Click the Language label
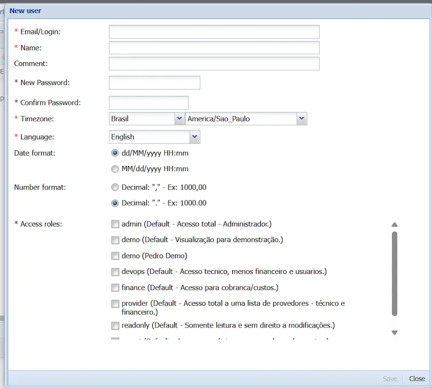Viewport: 432px width, 388px height. [x=37, y=137]
